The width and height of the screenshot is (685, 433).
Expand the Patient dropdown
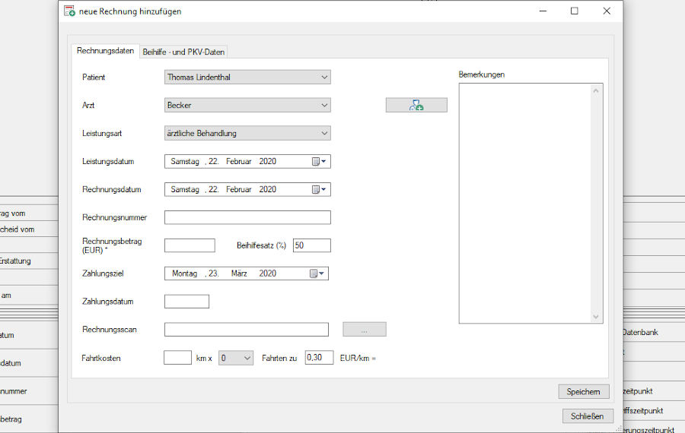pos(324,77)
